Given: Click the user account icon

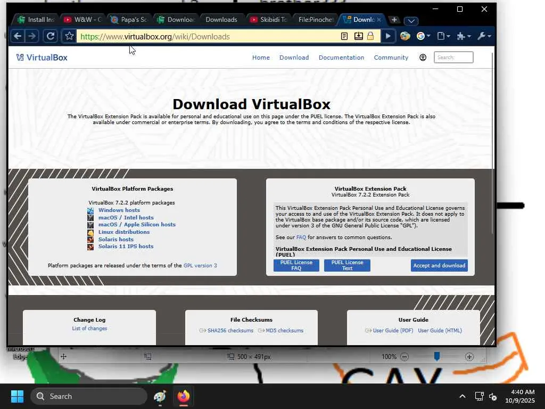Looking at the screenshot, I should point(423,58).
